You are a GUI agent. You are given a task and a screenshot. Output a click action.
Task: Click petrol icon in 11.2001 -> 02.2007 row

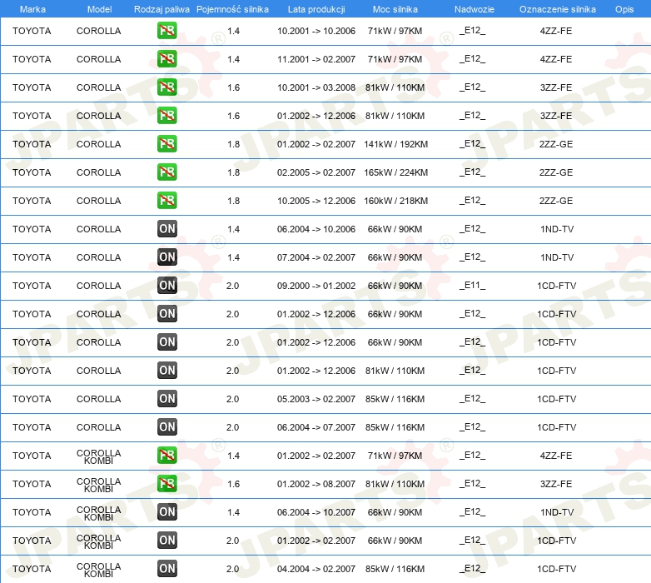(166, 59)
